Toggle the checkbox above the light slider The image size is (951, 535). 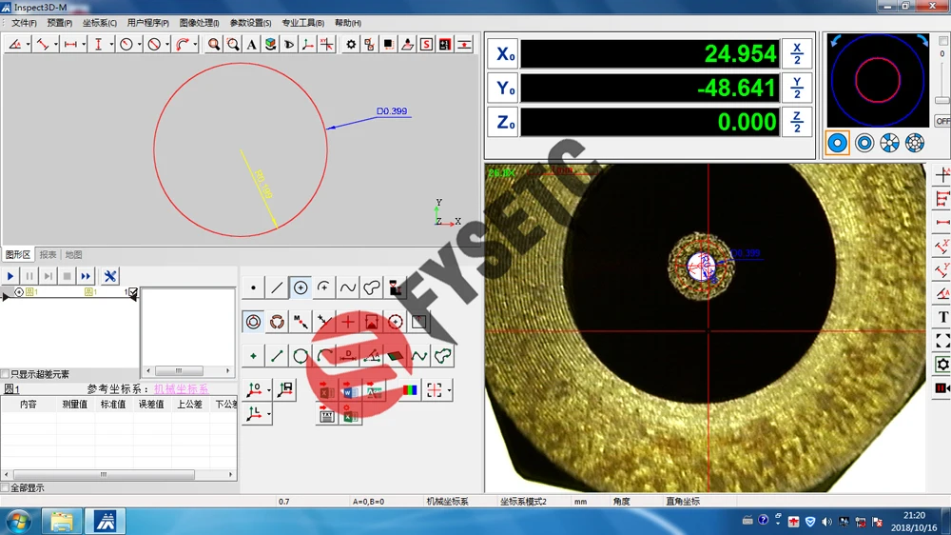pos(941,40)
